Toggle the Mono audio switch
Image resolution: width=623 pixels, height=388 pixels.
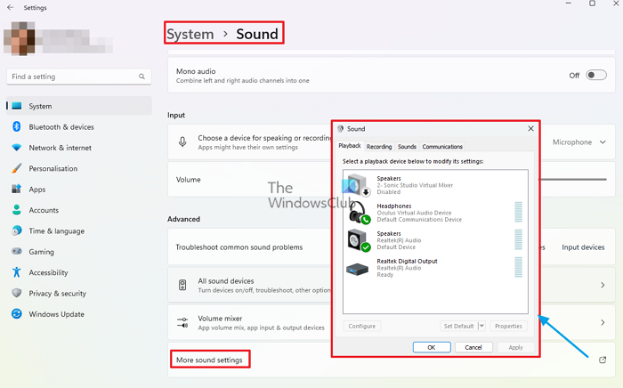(x=595, y=76)
